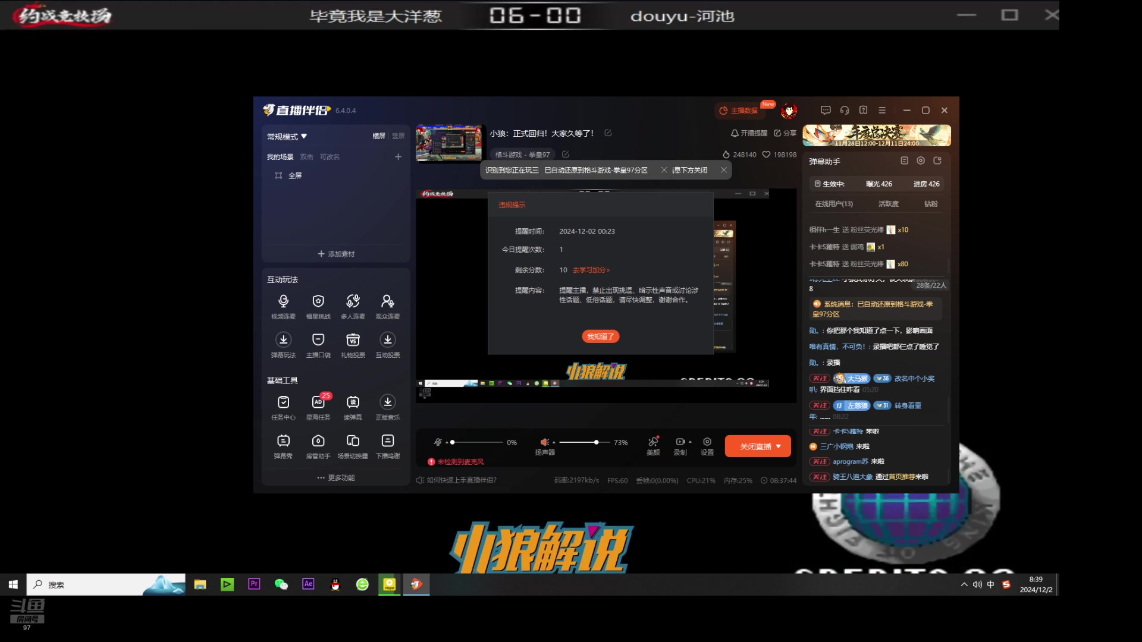Open 正版音乐 licensed music tool
This screenshot has width=1142, height=642.
click(388, 408)
